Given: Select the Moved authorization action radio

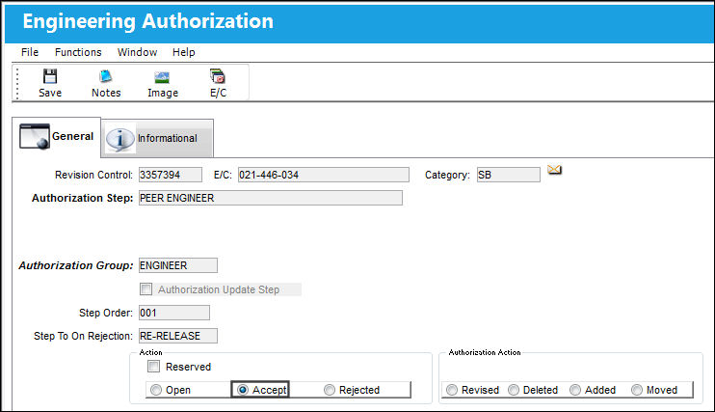Looking at the screenshot, I should point(637,390).
